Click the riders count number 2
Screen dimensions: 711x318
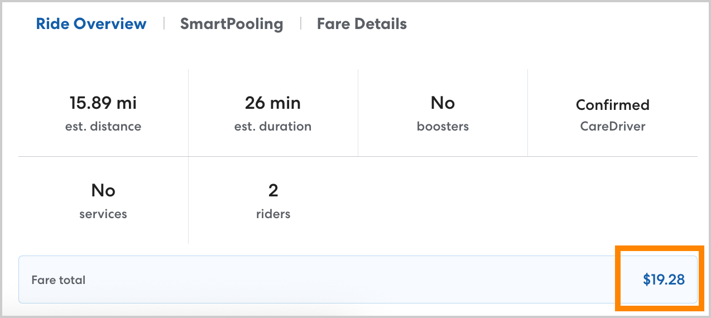[273, 191]
